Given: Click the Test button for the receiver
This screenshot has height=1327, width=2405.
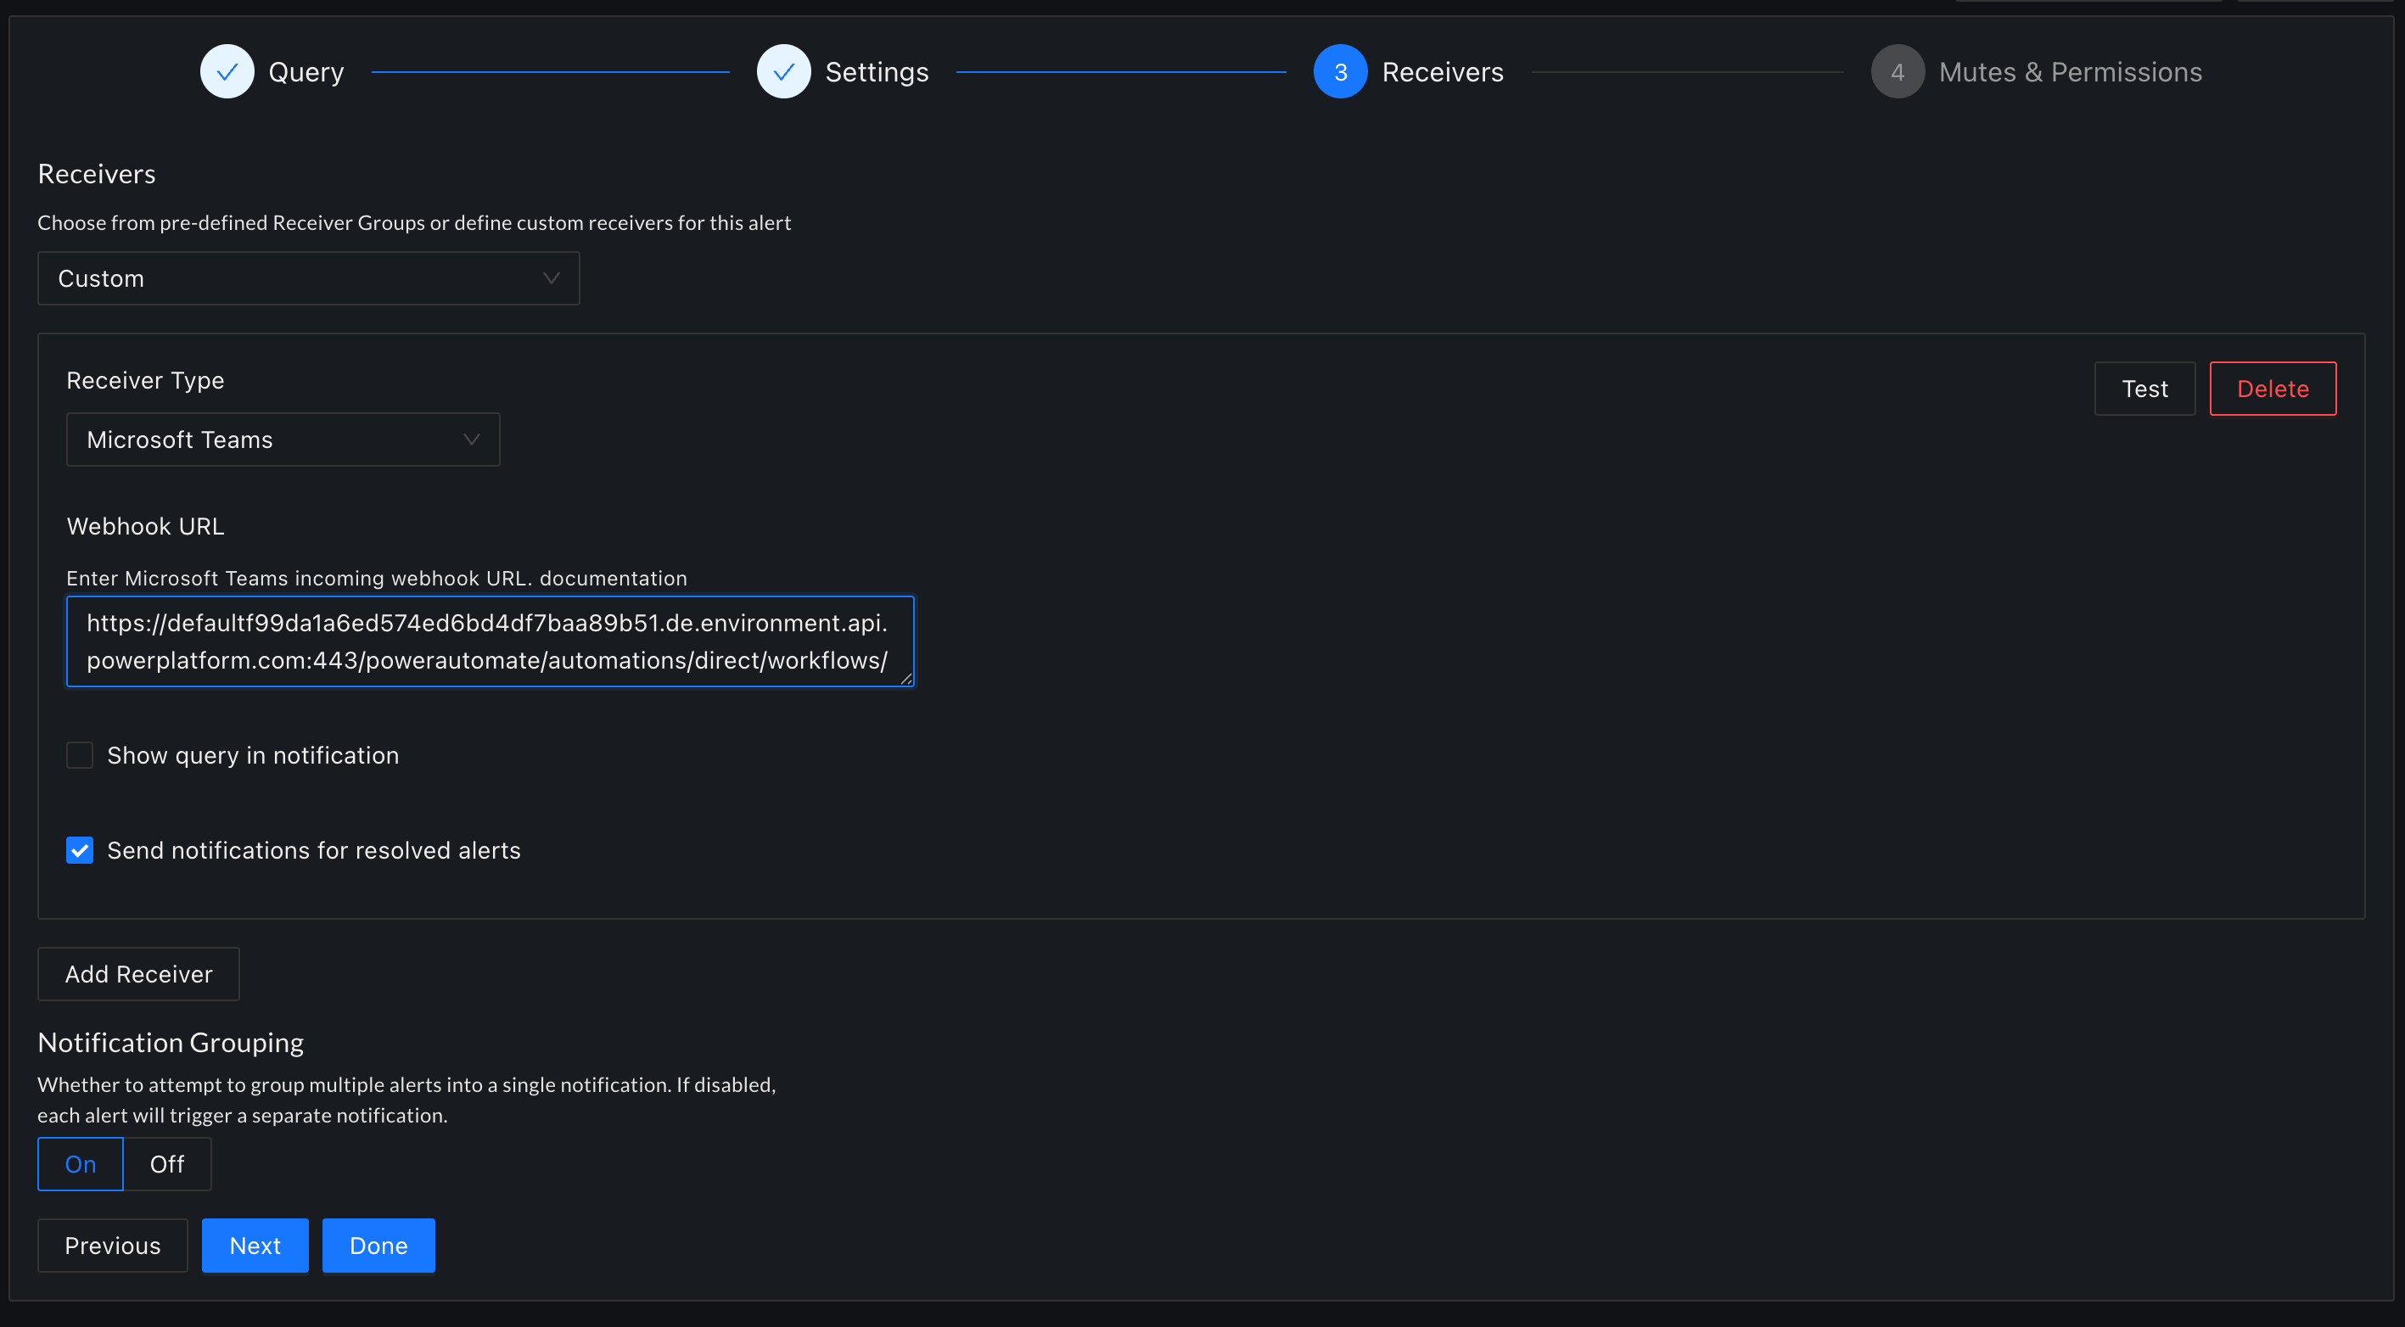Looking at the screenshot, I should click(x=2144, y=389).
